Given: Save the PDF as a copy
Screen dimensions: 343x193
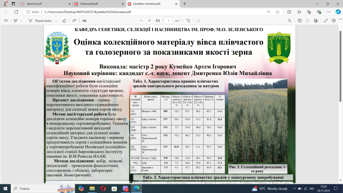Looking at the screenshot, I should click(x=316, y=20).
